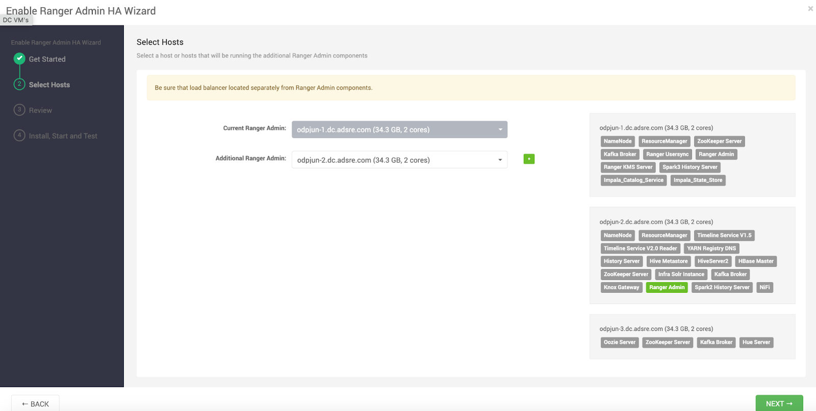This screenshot has height=411, width=816.
Task: Click the Spark2 History Server tag
Action: point(722,287)
